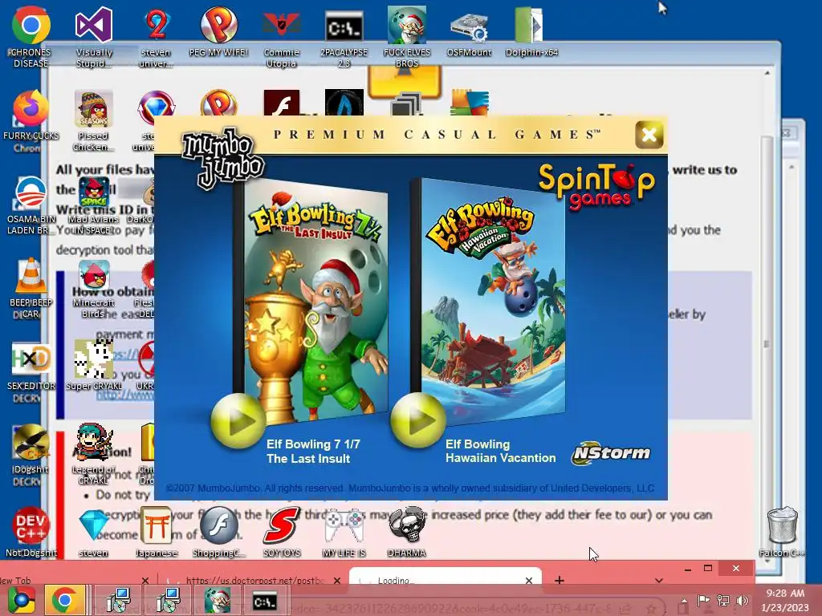This screenshot has width=822, height=616.
Task: Play Elf Bowling Hawaiian Vacation
Action: click(417, 420)
